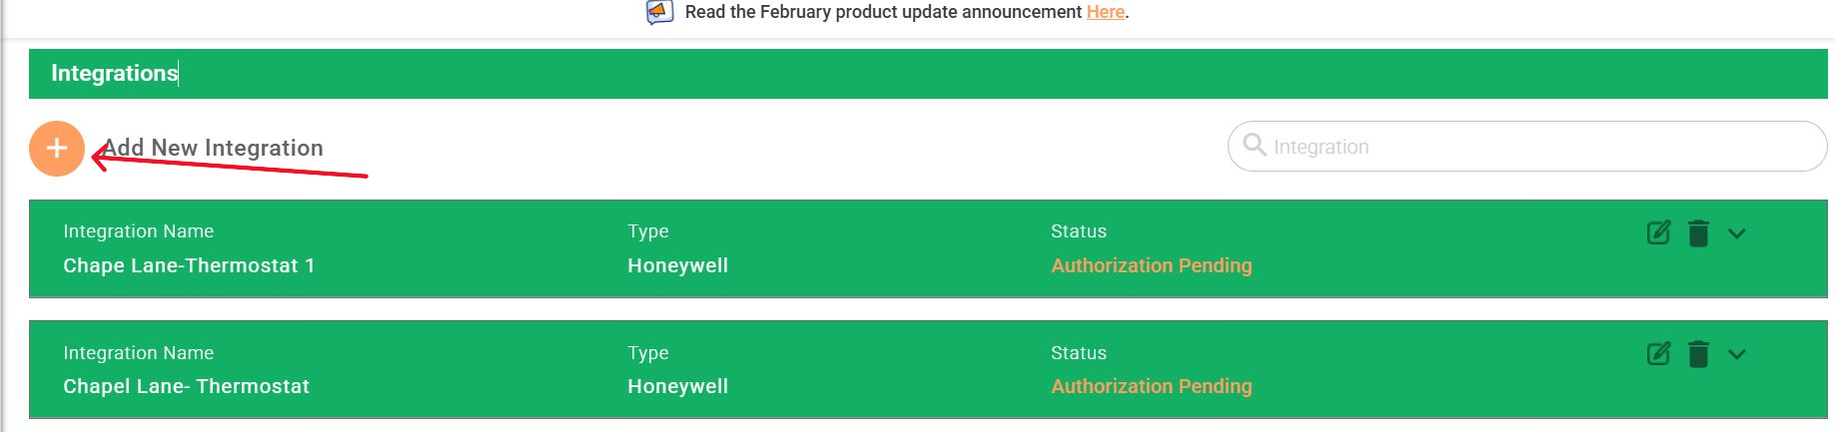Expand the Chape Lane-Thermostat 1 row chevron
Screen dimensions: 1835x432
pyautogui.click(x=1737, y=233)
